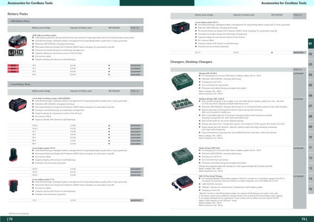Open chapter tab 08
This screenshot has width=314, height=222.
[311, 116]
